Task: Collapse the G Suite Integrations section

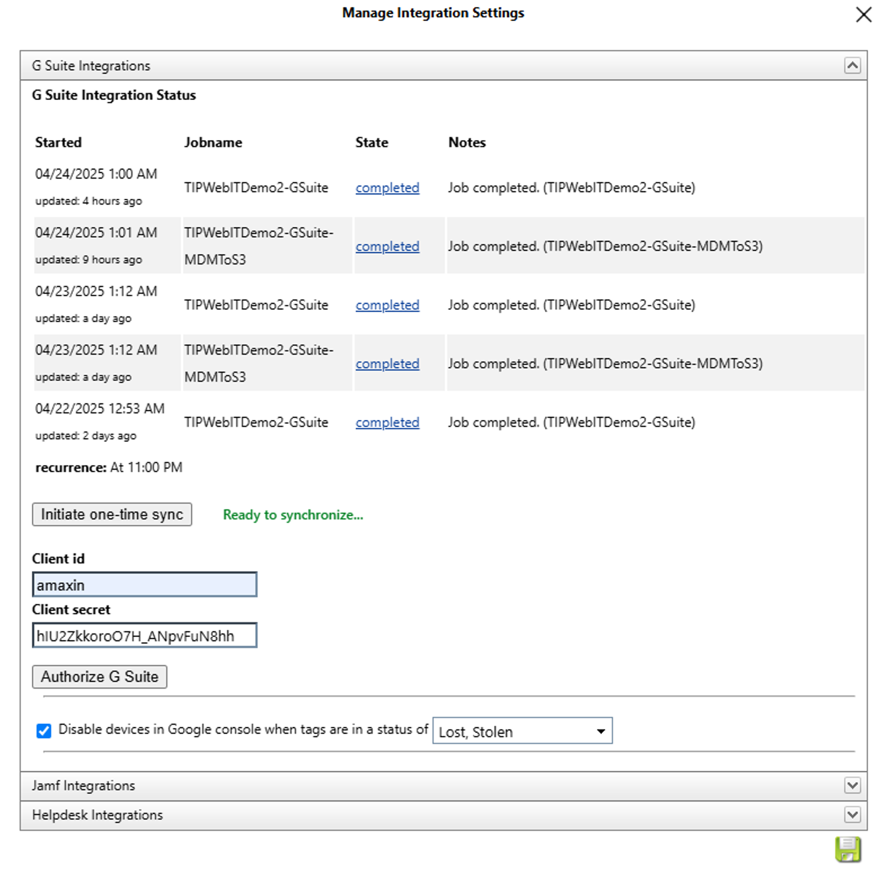Action: click(x=852, y=65)
